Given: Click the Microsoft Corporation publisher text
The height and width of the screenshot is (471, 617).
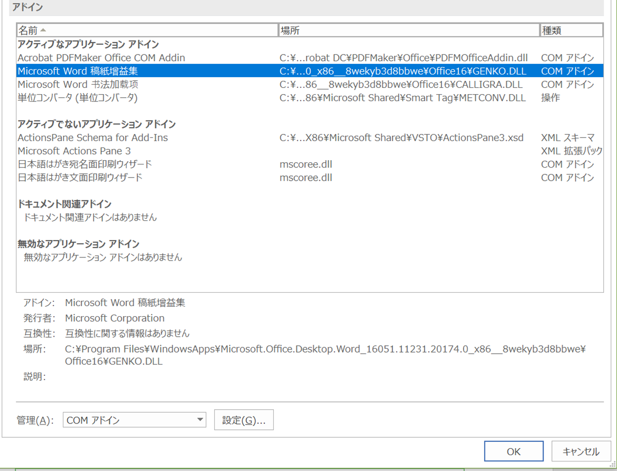Looking at the screenshot, I should pyautogui.click(x=115, y=318).
